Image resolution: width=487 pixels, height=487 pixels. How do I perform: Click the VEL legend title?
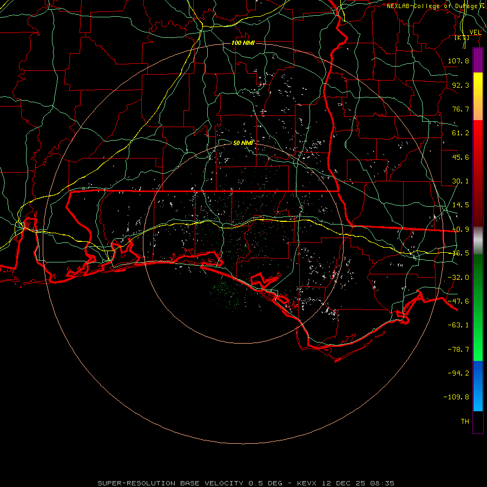(475, 32)
